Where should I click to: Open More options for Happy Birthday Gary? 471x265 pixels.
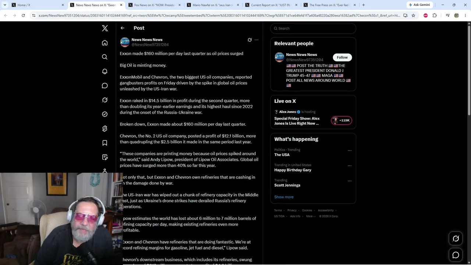pos(350,166)
